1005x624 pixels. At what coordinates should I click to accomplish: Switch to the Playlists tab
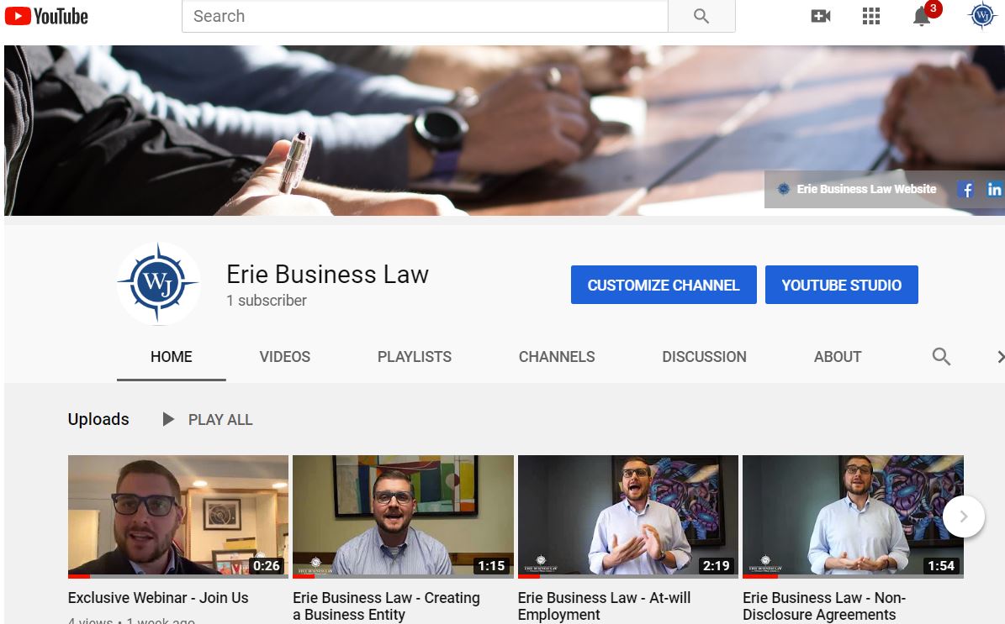414,356
